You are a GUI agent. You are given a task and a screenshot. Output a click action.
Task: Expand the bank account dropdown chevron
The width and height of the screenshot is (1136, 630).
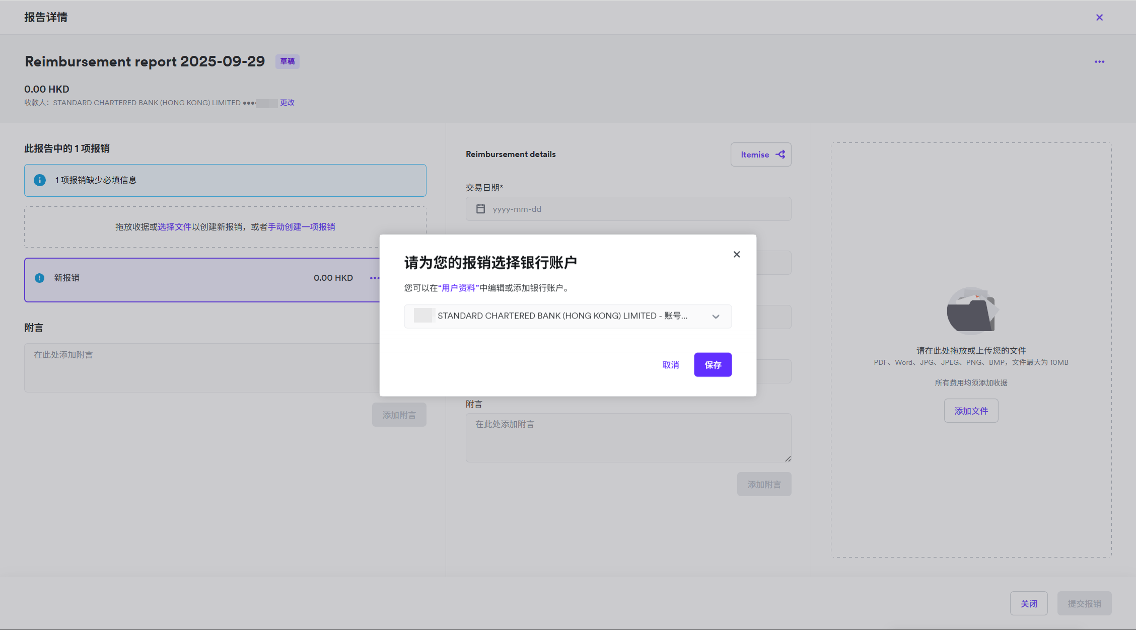pos(716,317)
